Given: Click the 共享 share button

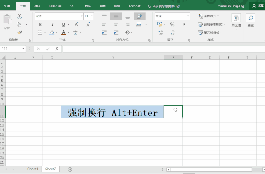Looking at the screenshot, I should tap(258, 6).
